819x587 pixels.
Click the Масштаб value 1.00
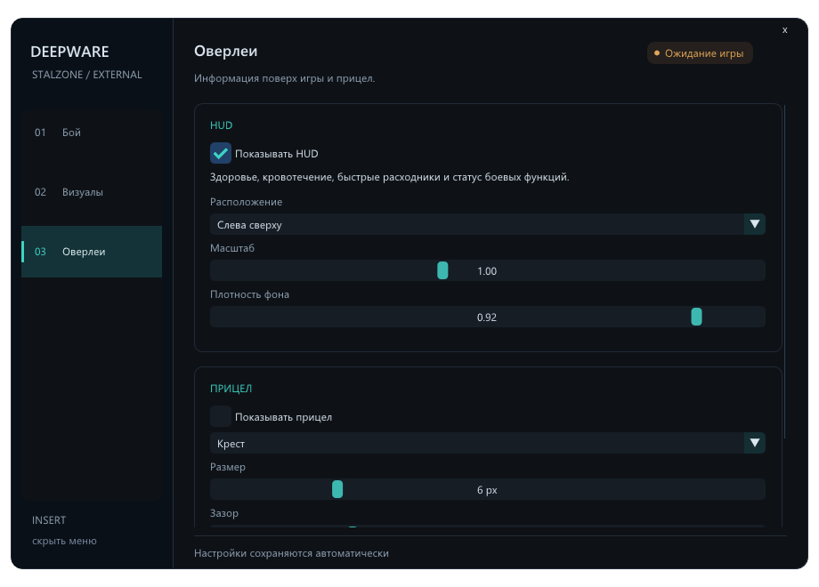point(487,271)
